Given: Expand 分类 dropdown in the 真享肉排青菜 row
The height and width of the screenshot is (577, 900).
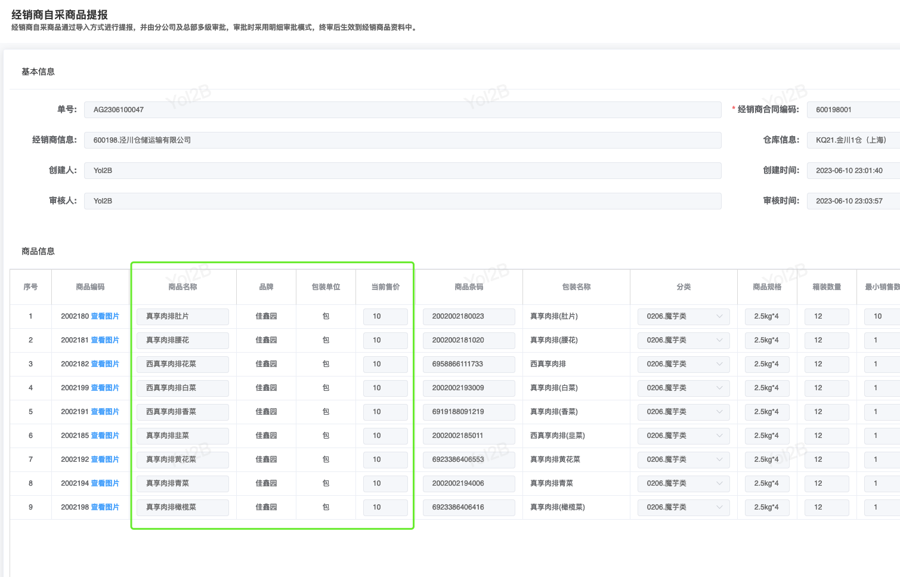Looking at the screenshot, I should 683,483.
